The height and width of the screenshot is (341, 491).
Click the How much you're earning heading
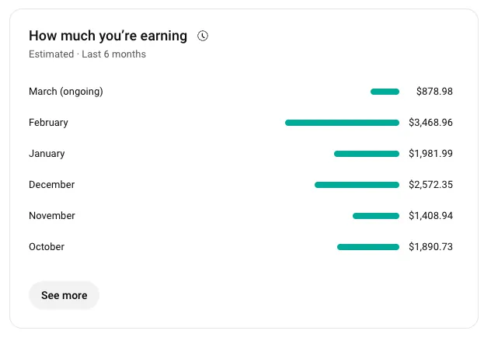point(108,36)
